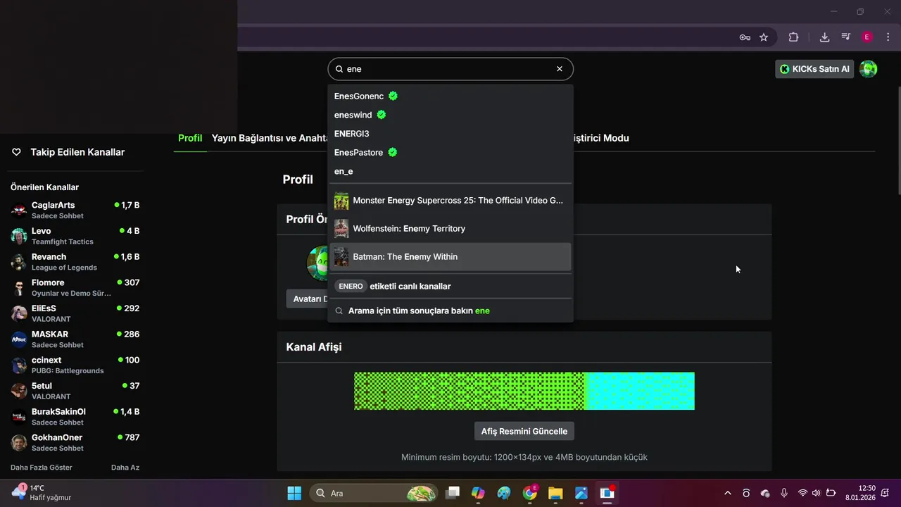Viewport: 901px width, 507px height.
Task: Open Chrome extensions puzzle icon
Action: click(793, 37)
